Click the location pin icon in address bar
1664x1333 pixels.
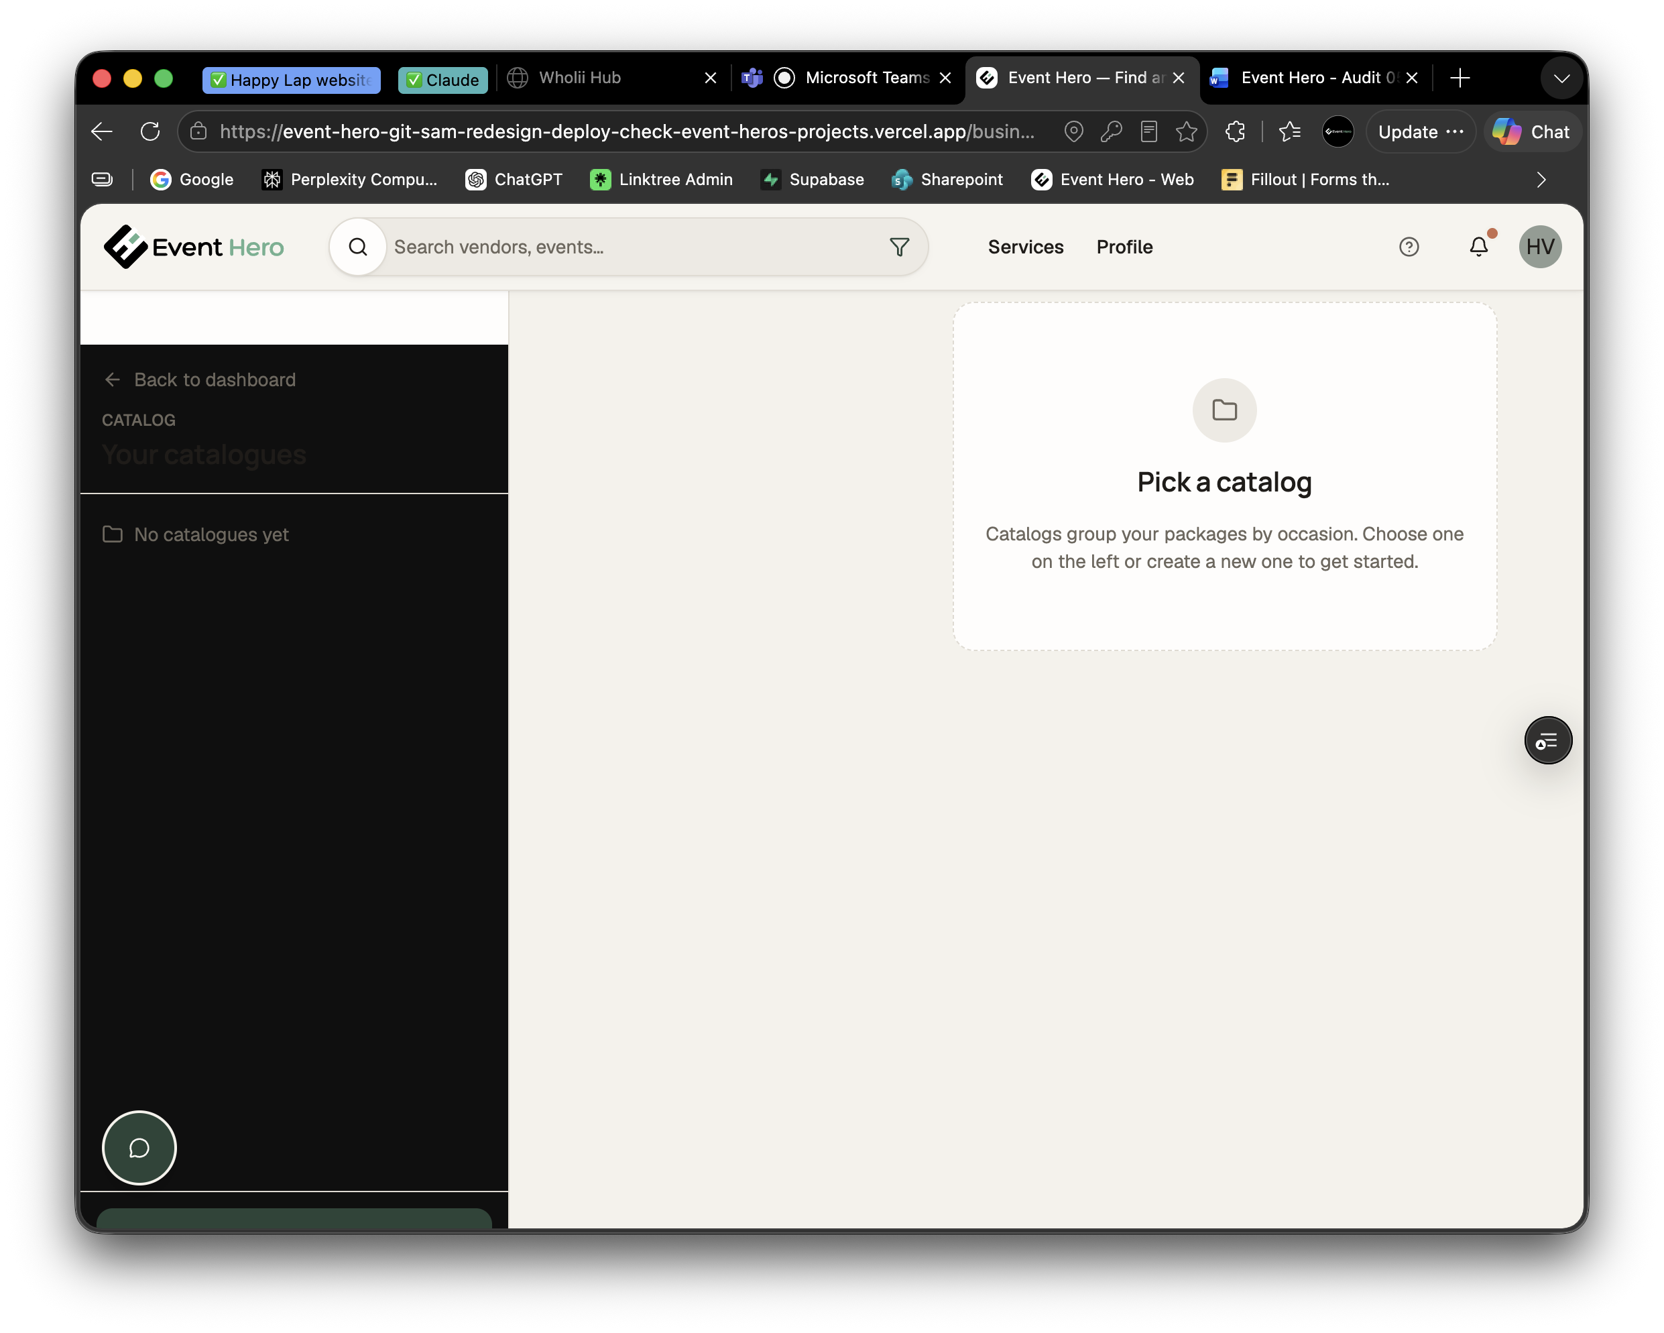1073,132
